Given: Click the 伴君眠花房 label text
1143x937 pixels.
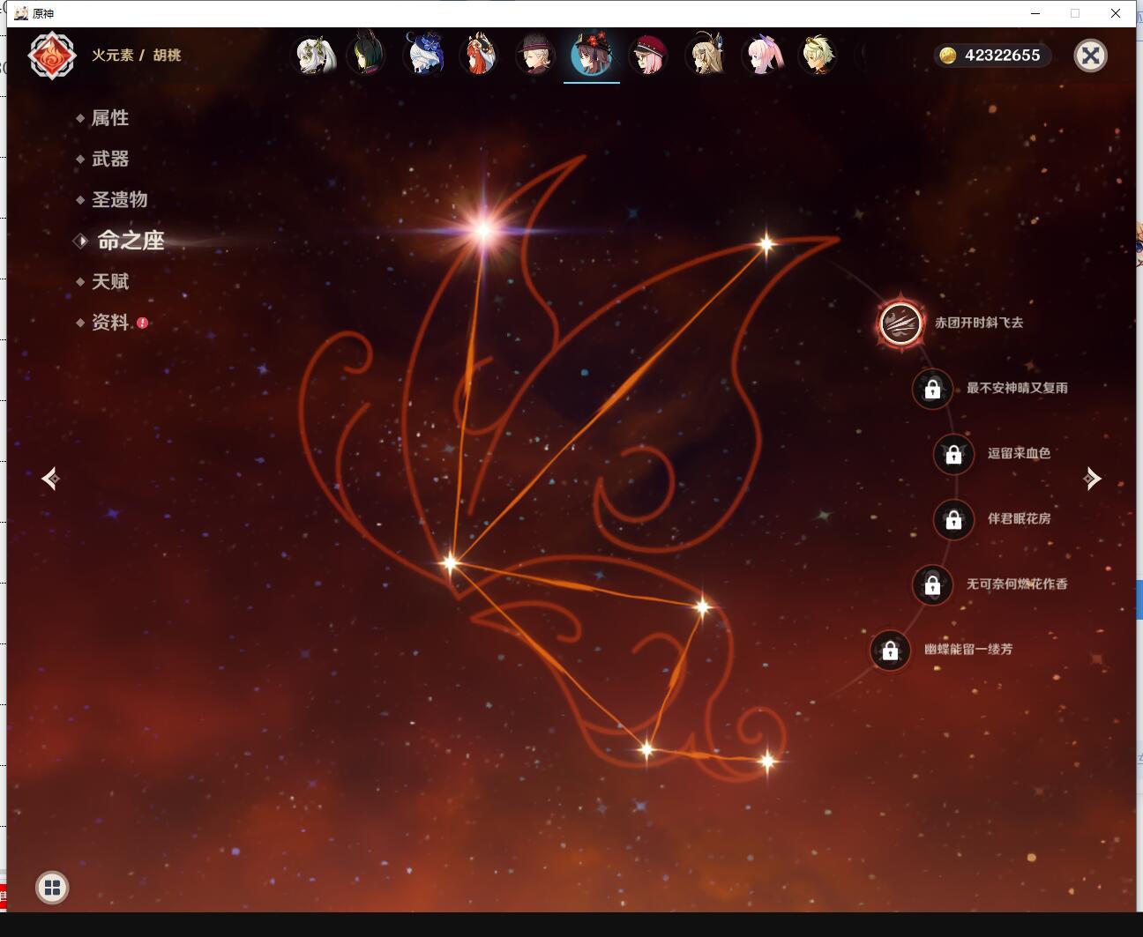Looking at the screenshot, I should 1019,518.
